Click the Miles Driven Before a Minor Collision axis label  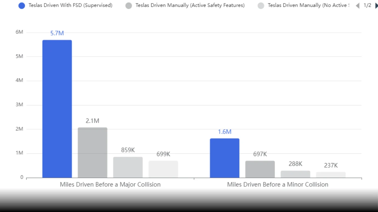tap(278, 185)
